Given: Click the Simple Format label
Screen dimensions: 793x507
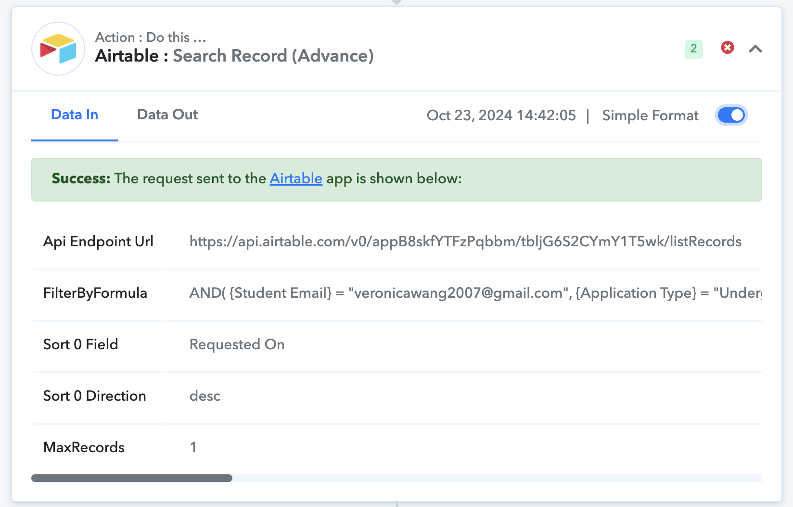Looking at the screenshot, I should 650,115.
